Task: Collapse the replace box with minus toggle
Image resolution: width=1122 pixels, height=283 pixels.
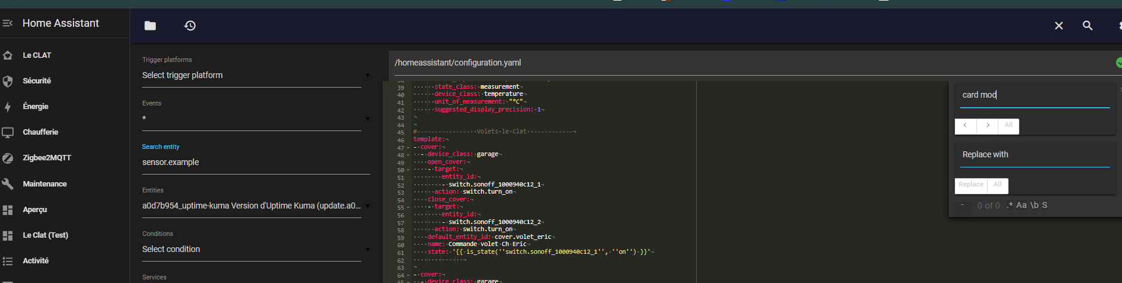Action: coord(962,205)
